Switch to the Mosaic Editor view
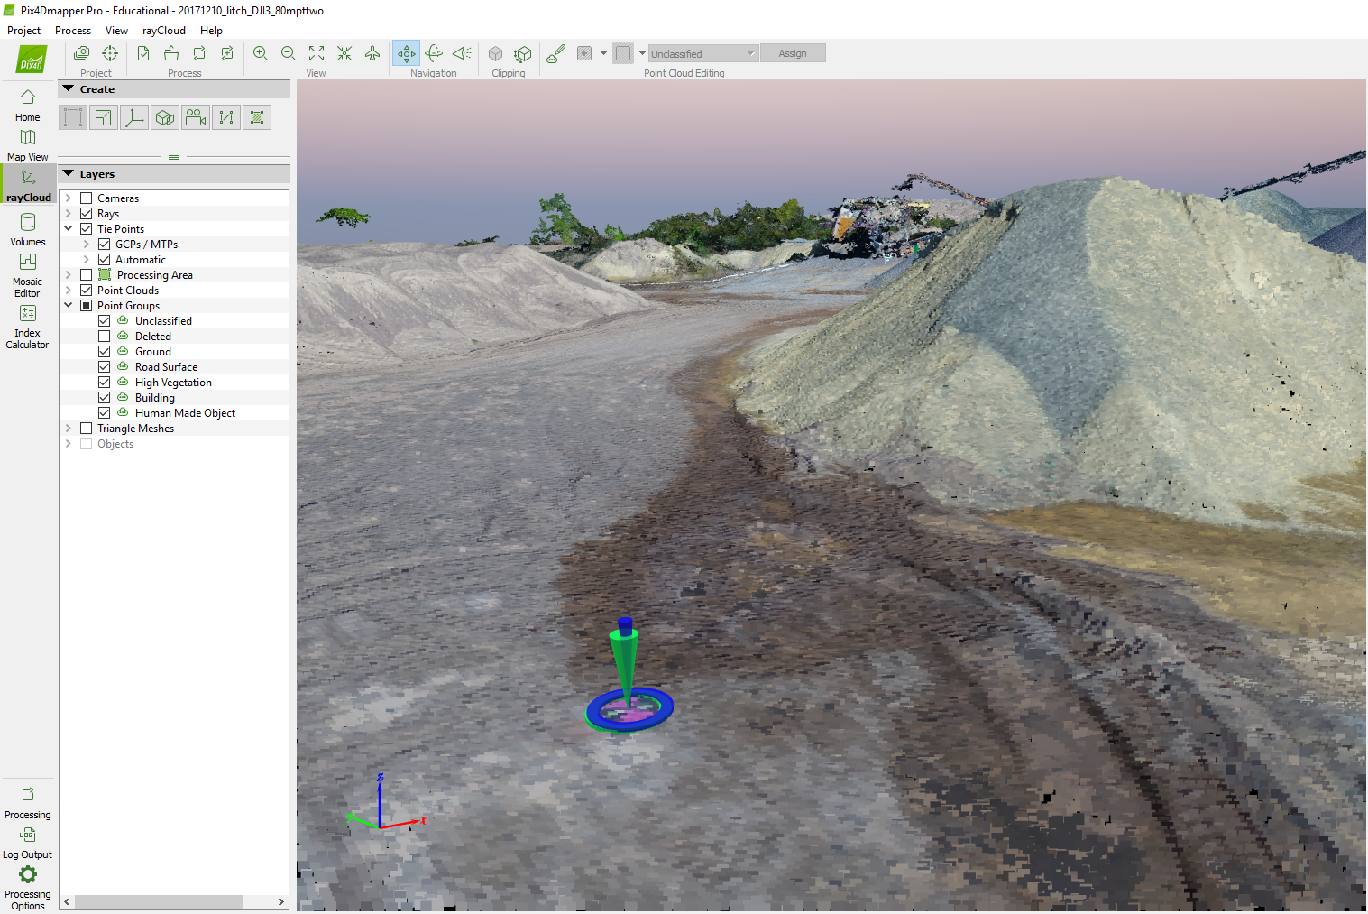 click(27, 272)
